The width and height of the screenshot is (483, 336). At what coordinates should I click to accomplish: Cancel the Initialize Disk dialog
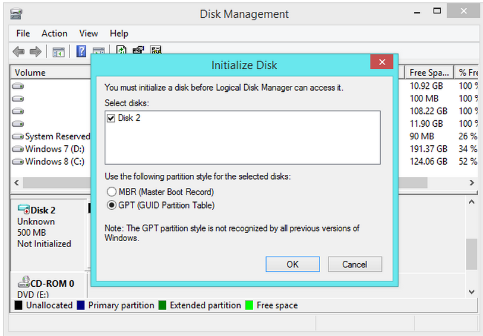(x=355, y=264)
